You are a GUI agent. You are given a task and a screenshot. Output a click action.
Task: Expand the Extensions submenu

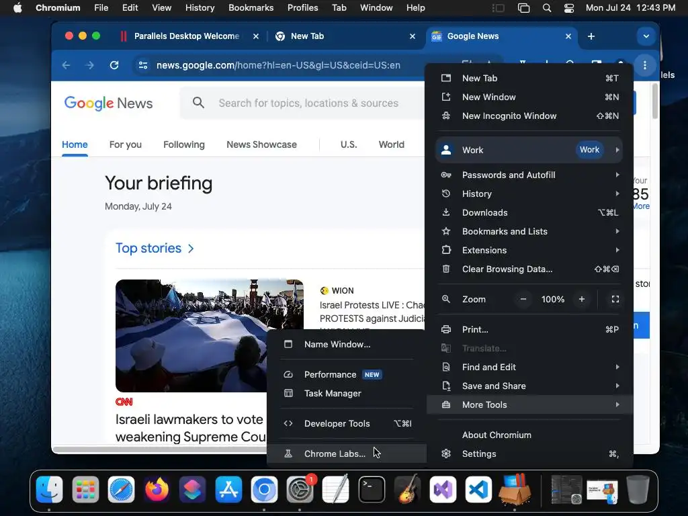tap(531, 250)
